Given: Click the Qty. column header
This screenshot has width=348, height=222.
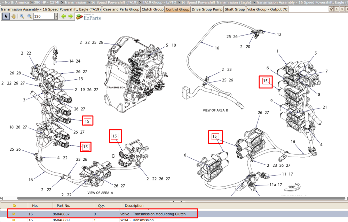Looking at the screenshot, I should (101, 206).
